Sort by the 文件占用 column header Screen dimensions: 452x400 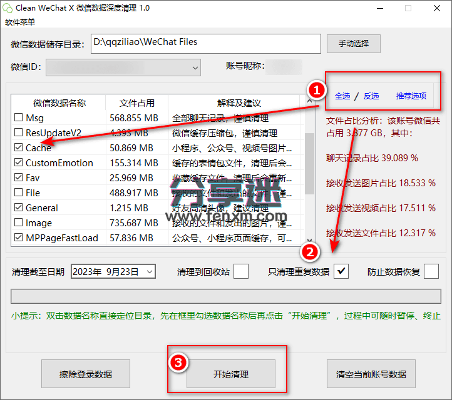[x=136, y=103]
